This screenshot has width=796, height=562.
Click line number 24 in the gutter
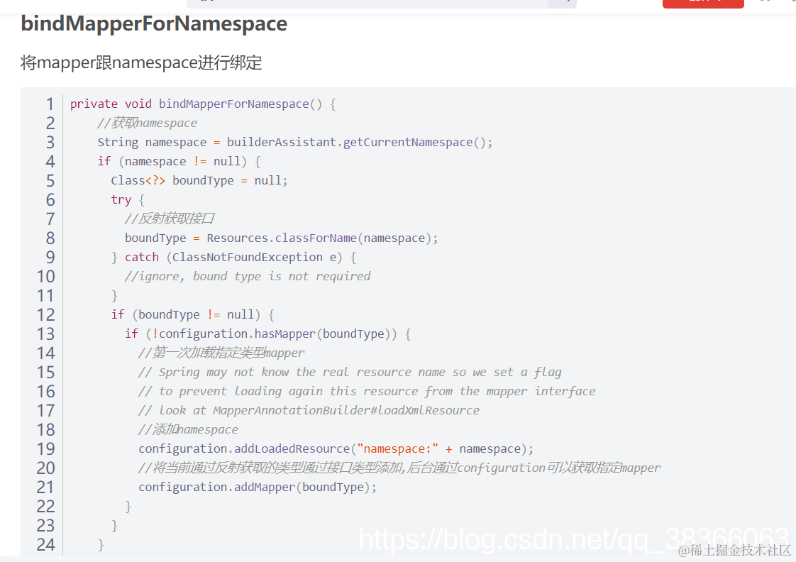45,545
